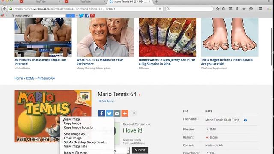
Task: Open the rating dropdown beside Submit
Action: tap(128, 150)
